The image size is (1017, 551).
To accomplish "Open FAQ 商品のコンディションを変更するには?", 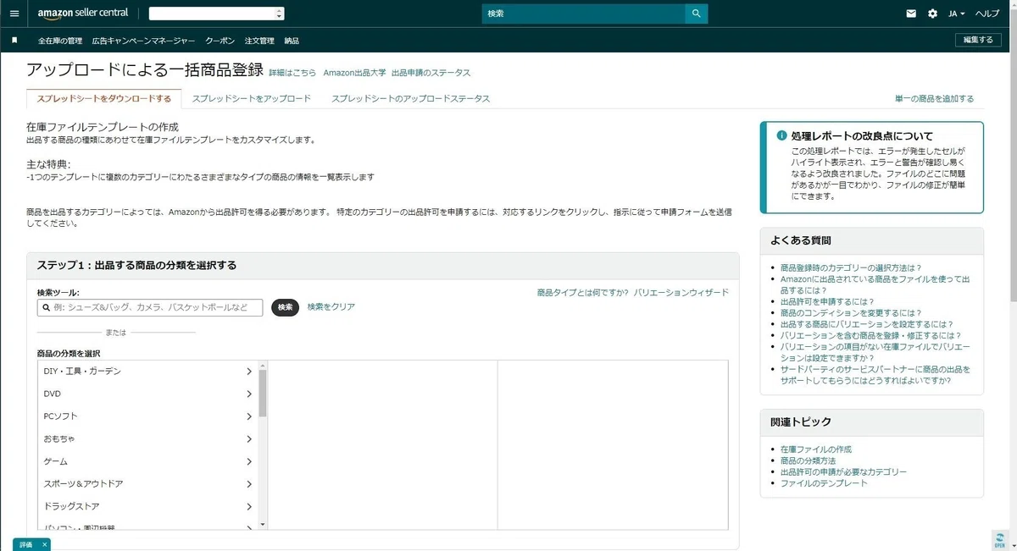I will (x=853, y=312).
